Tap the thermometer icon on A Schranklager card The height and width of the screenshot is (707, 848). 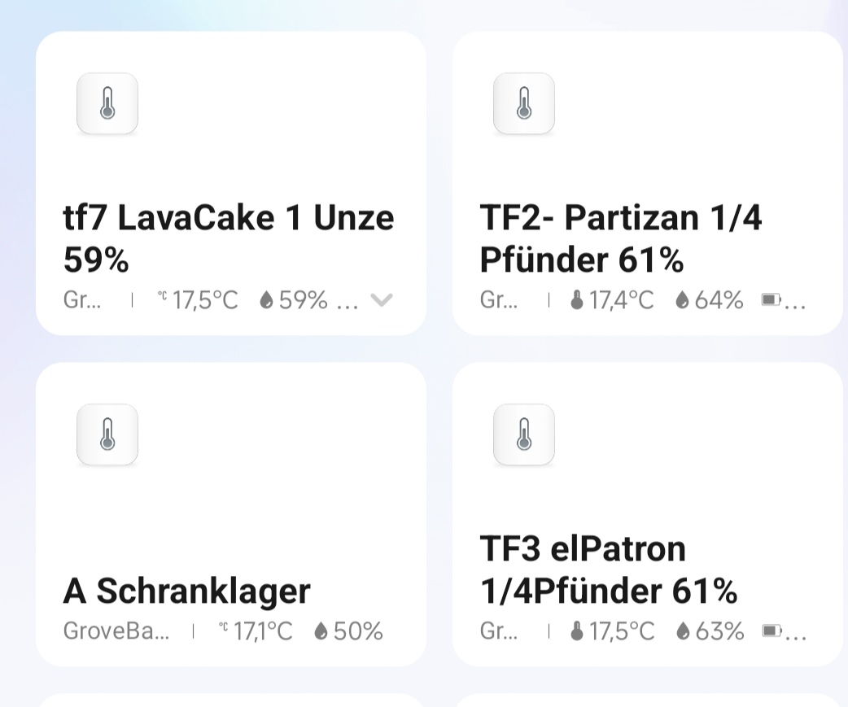(107, 435)
